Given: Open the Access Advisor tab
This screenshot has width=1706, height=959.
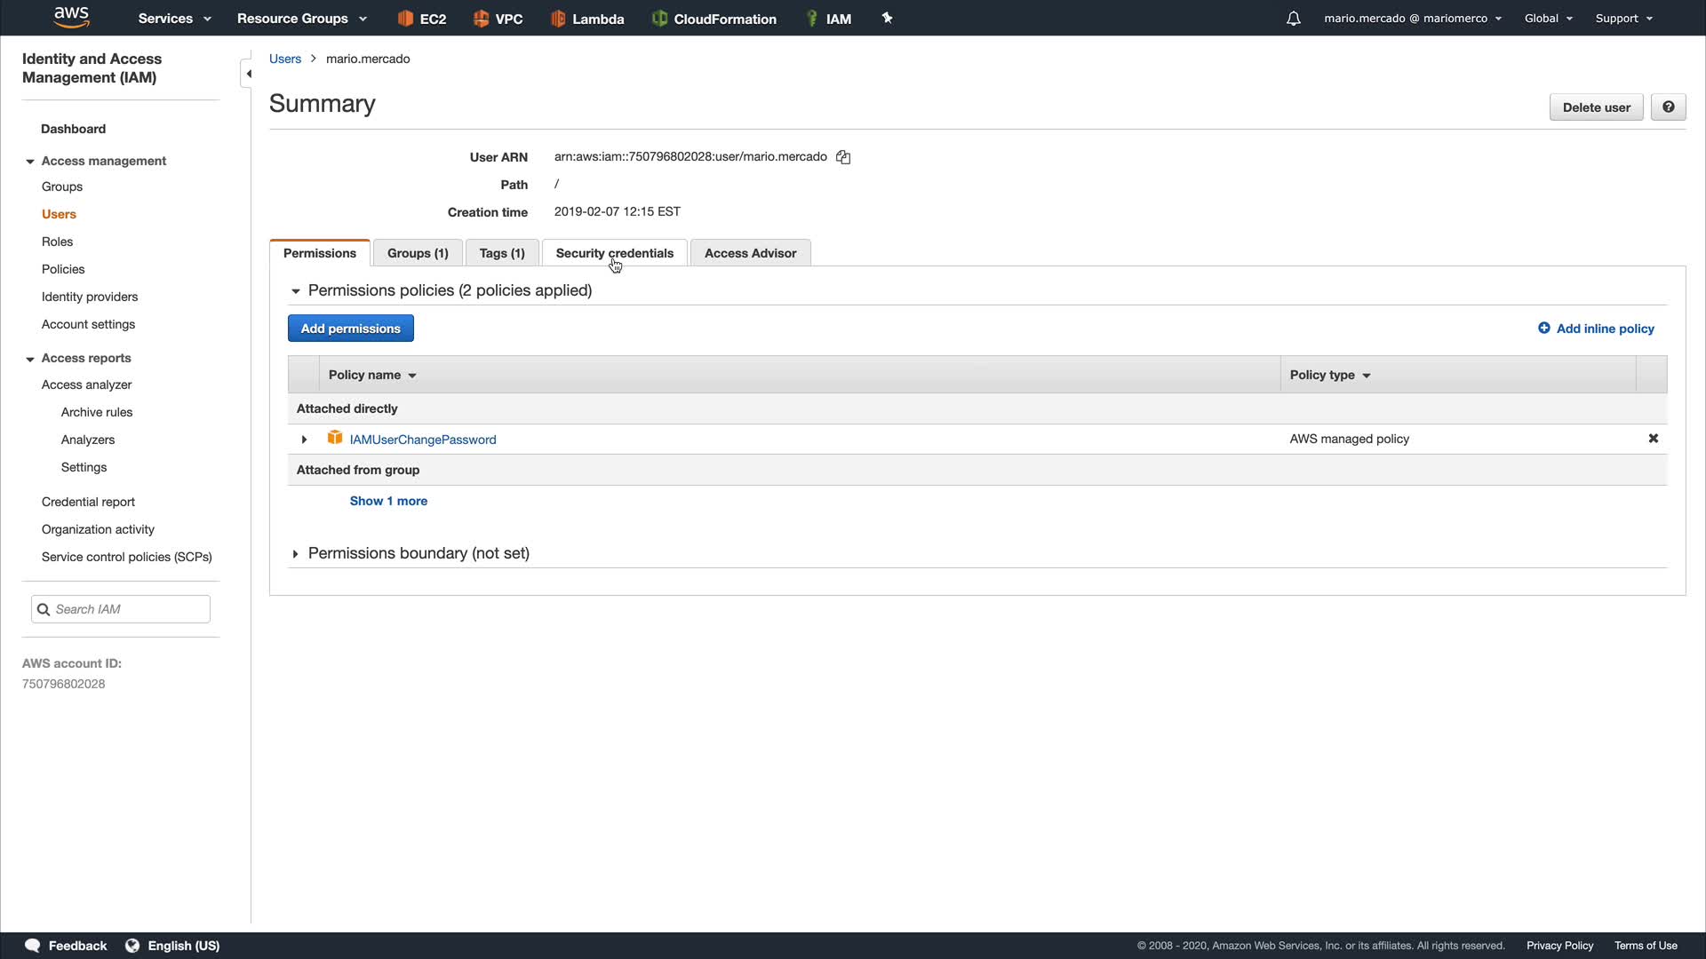Looking at the screenshot, I should point(750,253).
